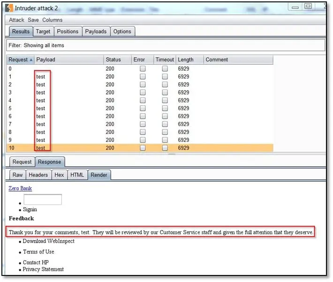Click the filter bar showing all items
The image size is (333, 282).
[165, 45]
